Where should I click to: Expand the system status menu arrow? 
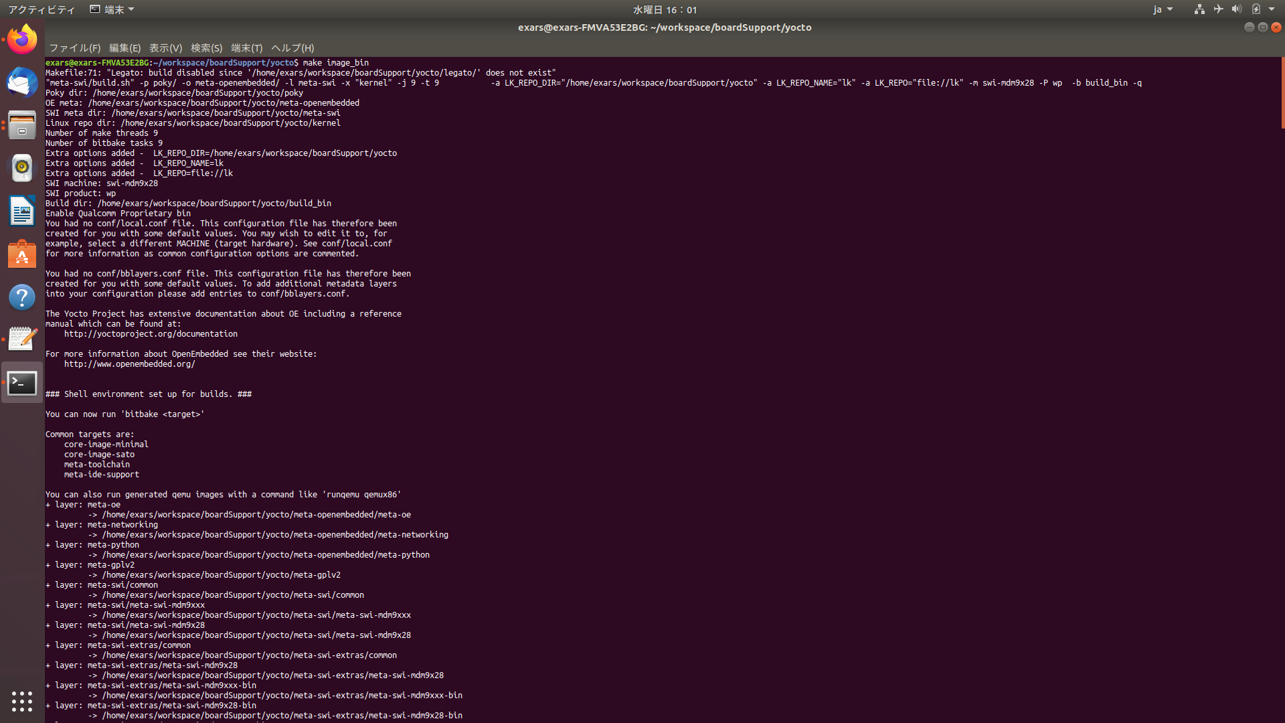click(1272, 9)
